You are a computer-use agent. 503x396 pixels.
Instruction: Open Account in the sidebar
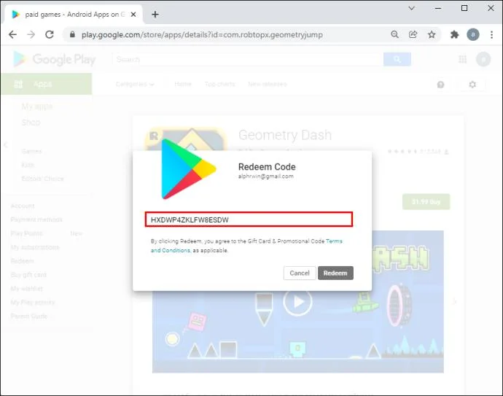click(23, 206)
